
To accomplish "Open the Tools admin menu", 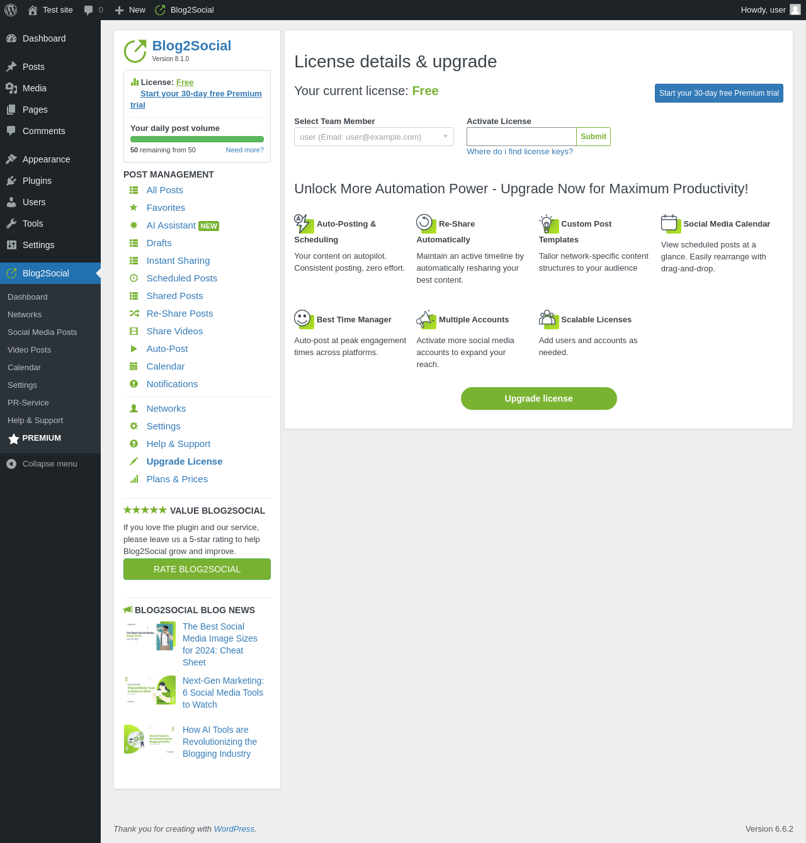I will pyautogui.click(x=50, y=223).
